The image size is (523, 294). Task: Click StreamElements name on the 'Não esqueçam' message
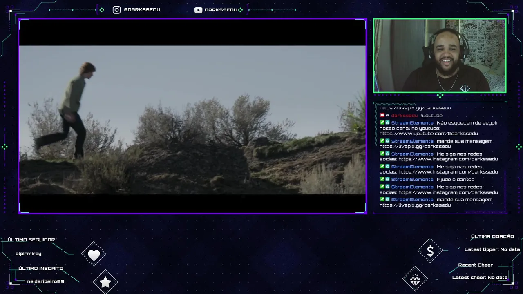[x=412, y=123]
